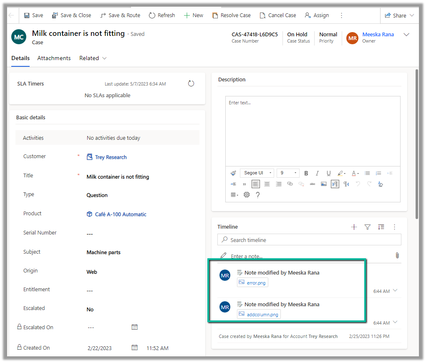Open the Segoe UI font dropdown
426x363 pixels.
[257, 173]
